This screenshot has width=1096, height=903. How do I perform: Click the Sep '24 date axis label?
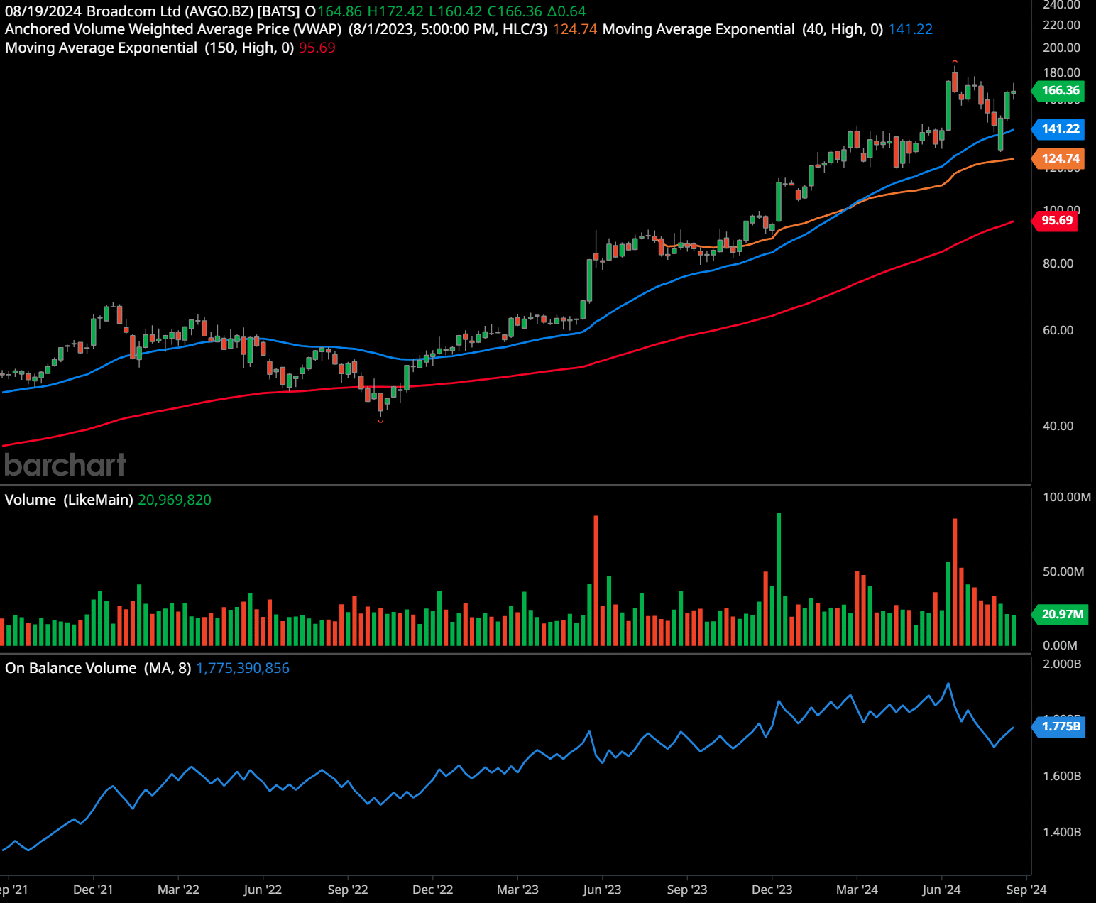(1026, 890)
